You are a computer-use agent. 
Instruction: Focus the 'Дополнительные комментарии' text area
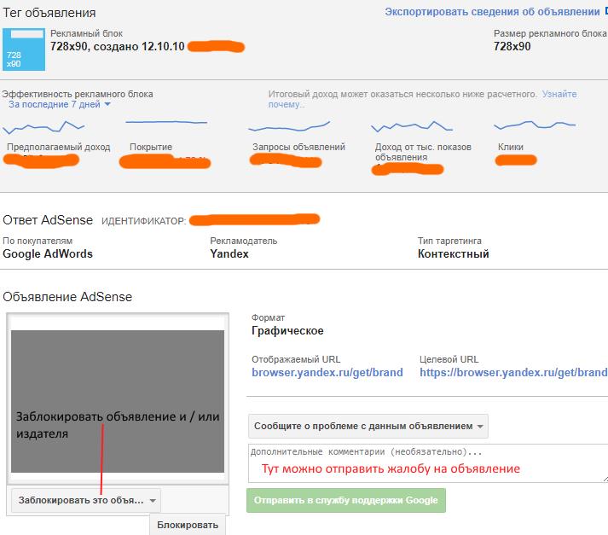[428, 463]
